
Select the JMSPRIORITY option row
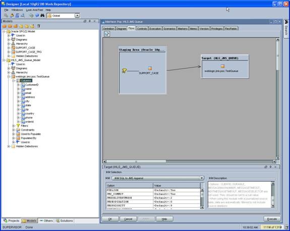coord(153,205)
